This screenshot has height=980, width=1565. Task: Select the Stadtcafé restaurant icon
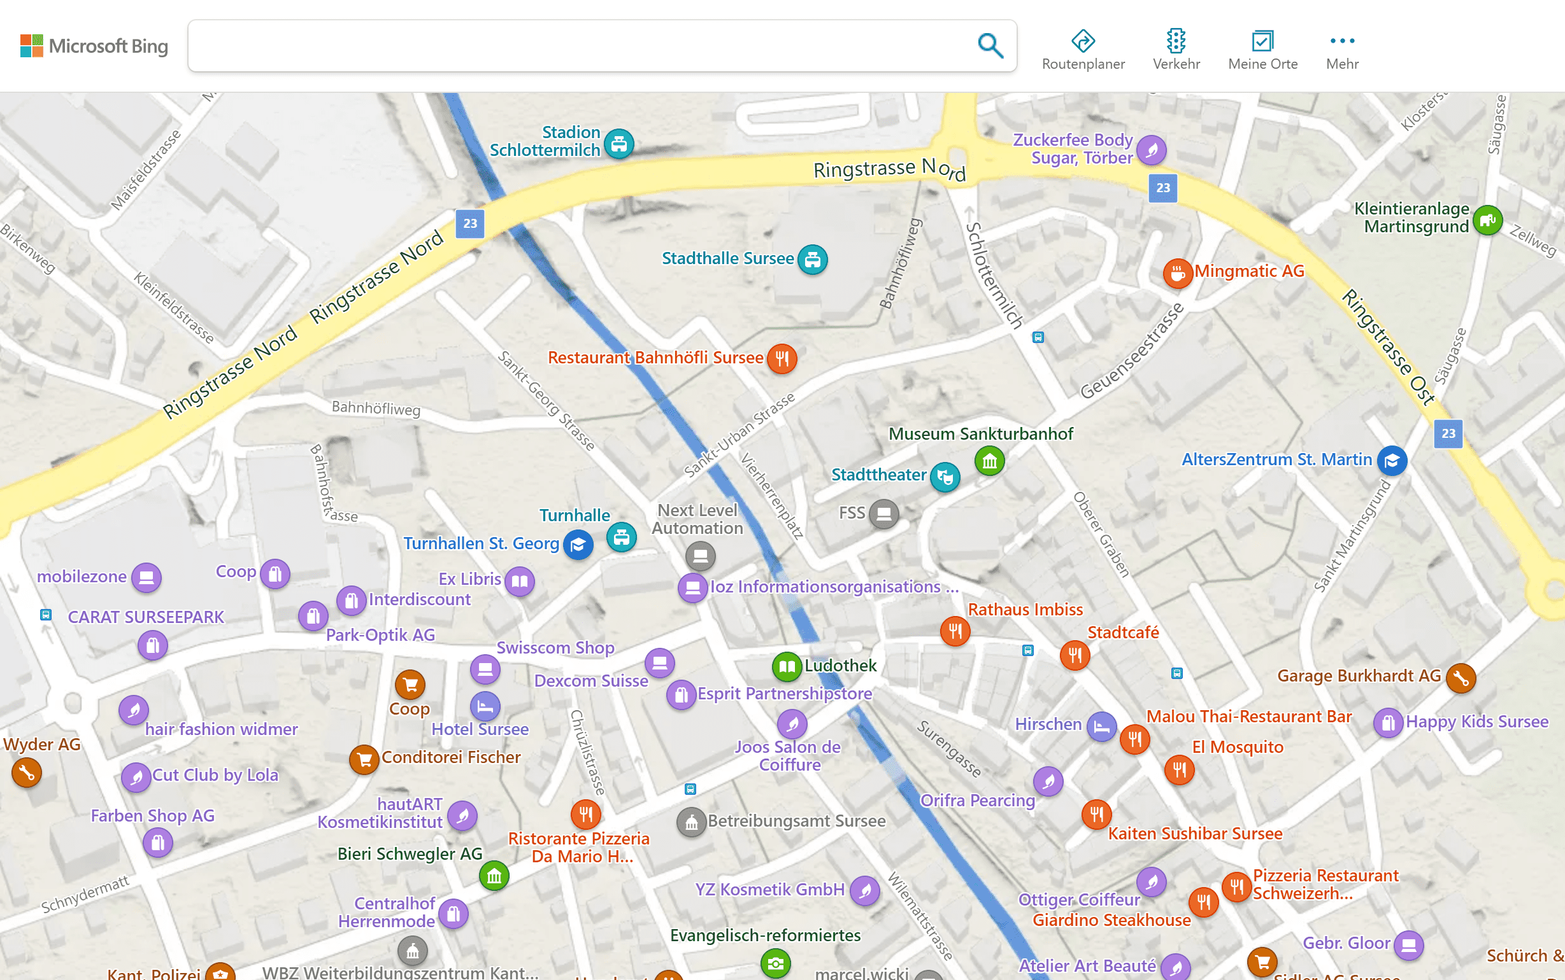click(1075, 655)
